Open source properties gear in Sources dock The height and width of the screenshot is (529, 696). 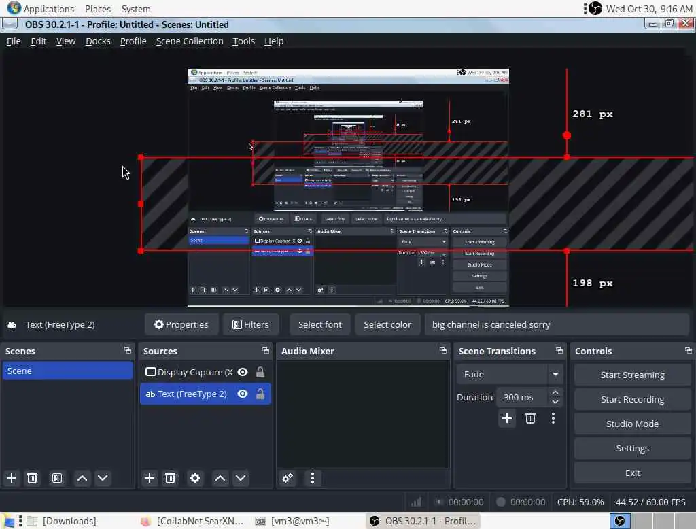195,479
